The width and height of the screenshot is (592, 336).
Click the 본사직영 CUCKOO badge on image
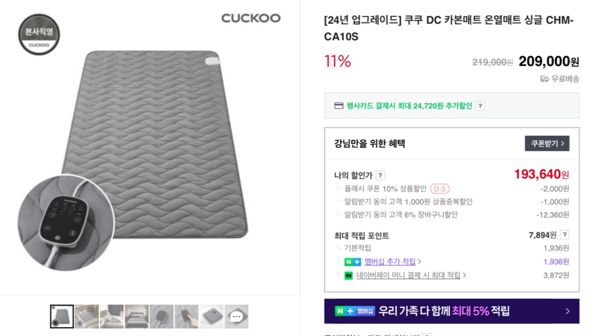tap(39, 34)
